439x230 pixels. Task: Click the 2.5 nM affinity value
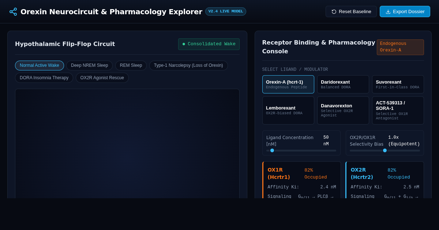pos(411,187)
